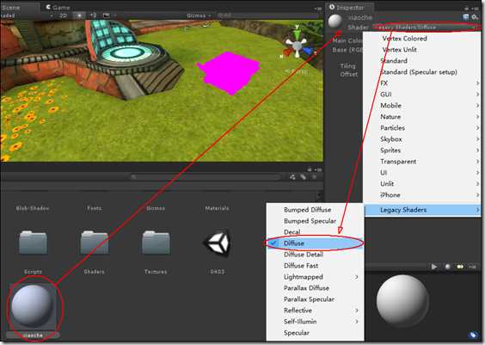The image size is (485, 345).
Task: Toggle the preview lights icon
Action: click(460, 267)
